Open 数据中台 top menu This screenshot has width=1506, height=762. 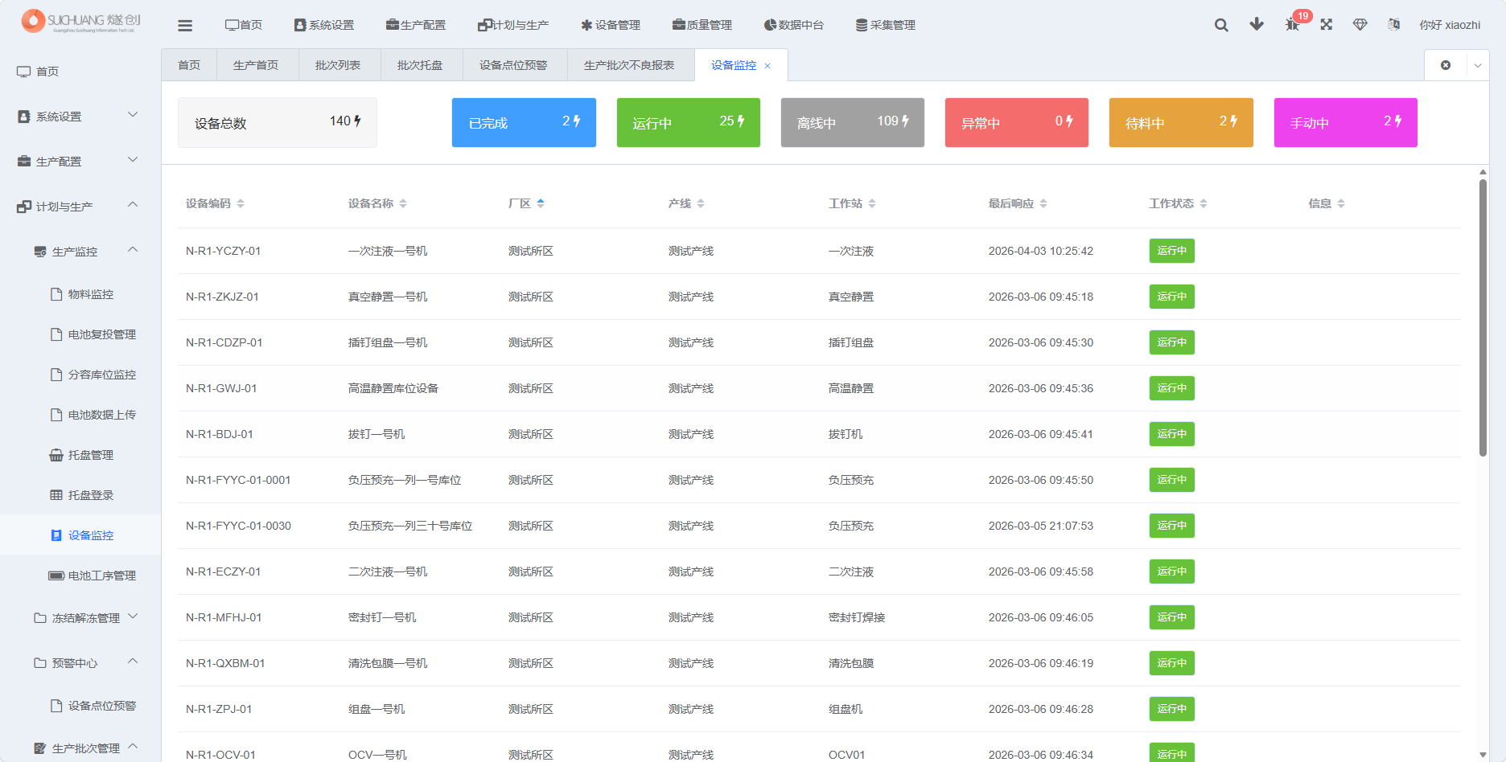(x=794, y=25)
